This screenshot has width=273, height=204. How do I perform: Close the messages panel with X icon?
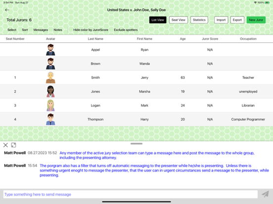click(5, 145)
